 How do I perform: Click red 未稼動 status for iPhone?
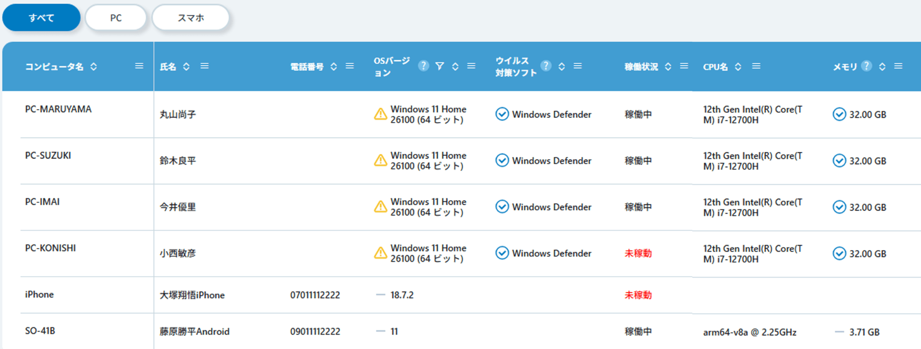[x=638, y=295]
